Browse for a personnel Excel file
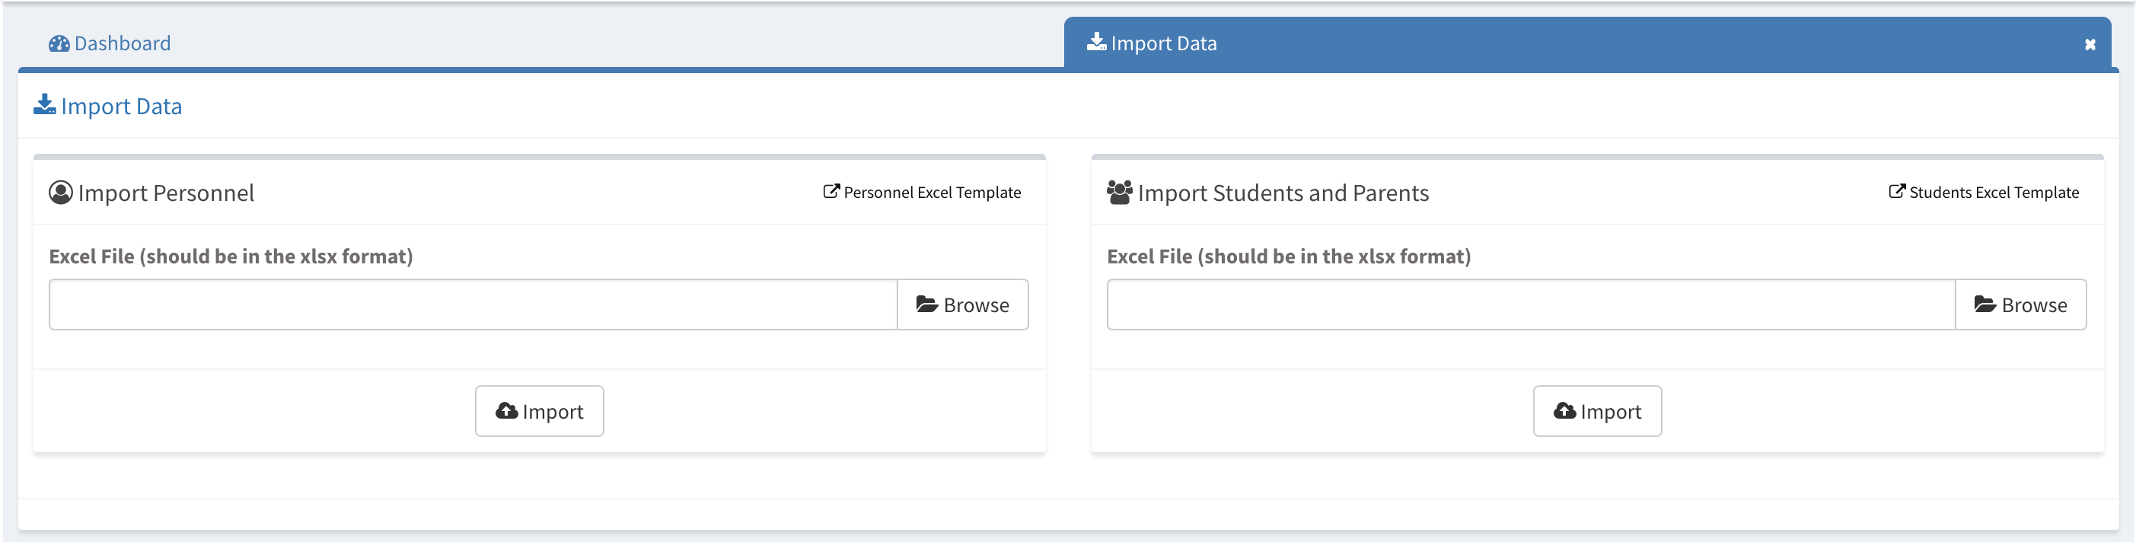 [x=962, y=305]
